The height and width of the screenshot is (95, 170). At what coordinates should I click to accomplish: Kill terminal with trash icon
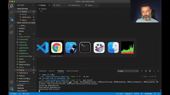pos(150,71)
